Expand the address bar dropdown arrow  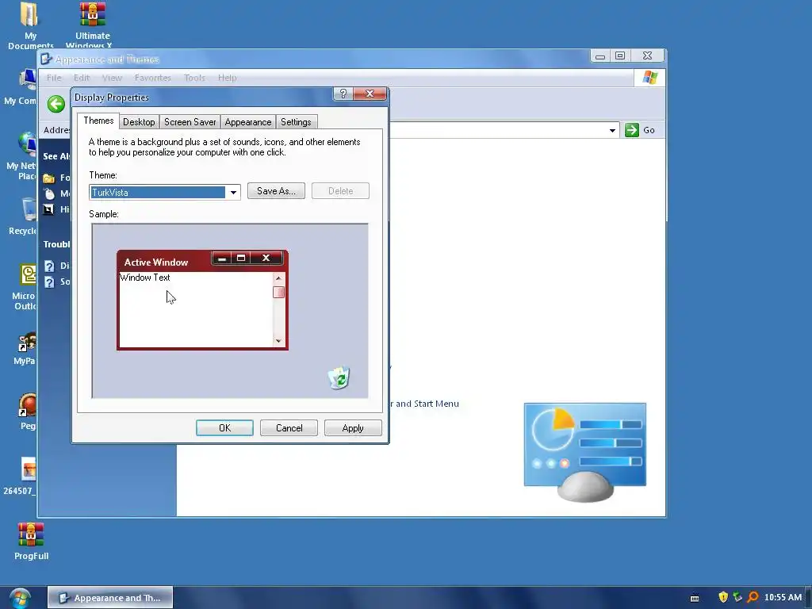coord(612,131)
